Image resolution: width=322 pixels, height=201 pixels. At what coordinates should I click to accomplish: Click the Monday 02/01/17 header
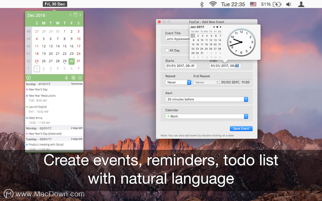point(54,128)
